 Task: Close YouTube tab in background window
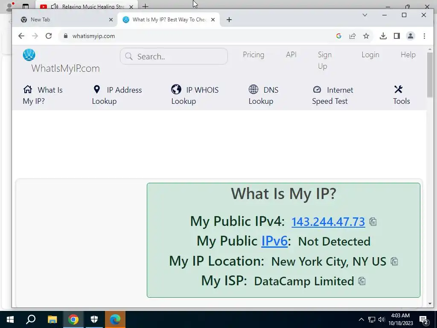pyautogui.click(x=131, y=7)
